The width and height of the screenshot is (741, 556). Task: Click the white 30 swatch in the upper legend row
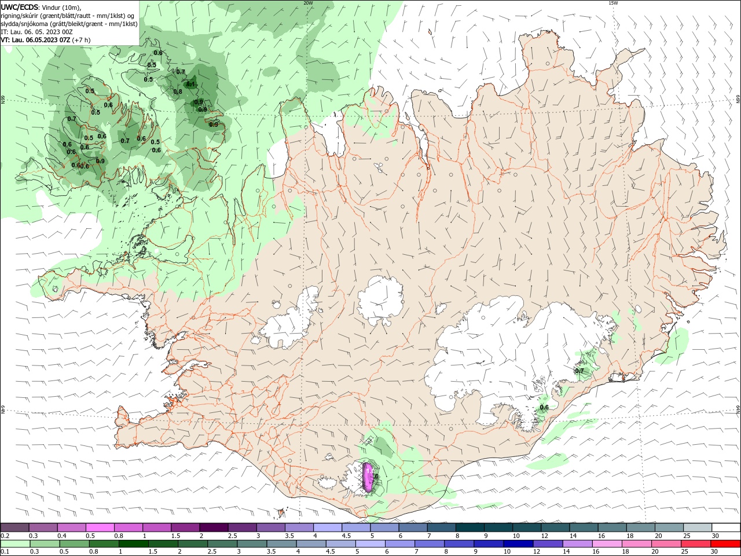(x=726, y=527)
